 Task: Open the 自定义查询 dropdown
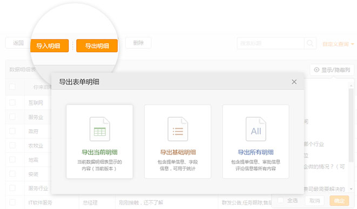[x=338, y=44]
